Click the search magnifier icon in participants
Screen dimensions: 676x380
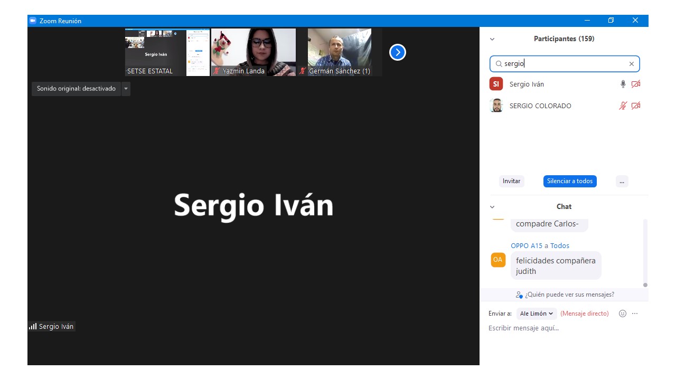(x=499, y=64)
